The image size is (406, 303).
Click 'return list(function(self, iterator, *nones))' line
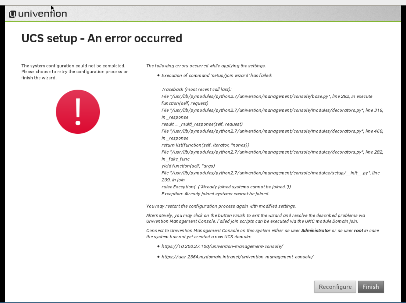coord(205,145)
